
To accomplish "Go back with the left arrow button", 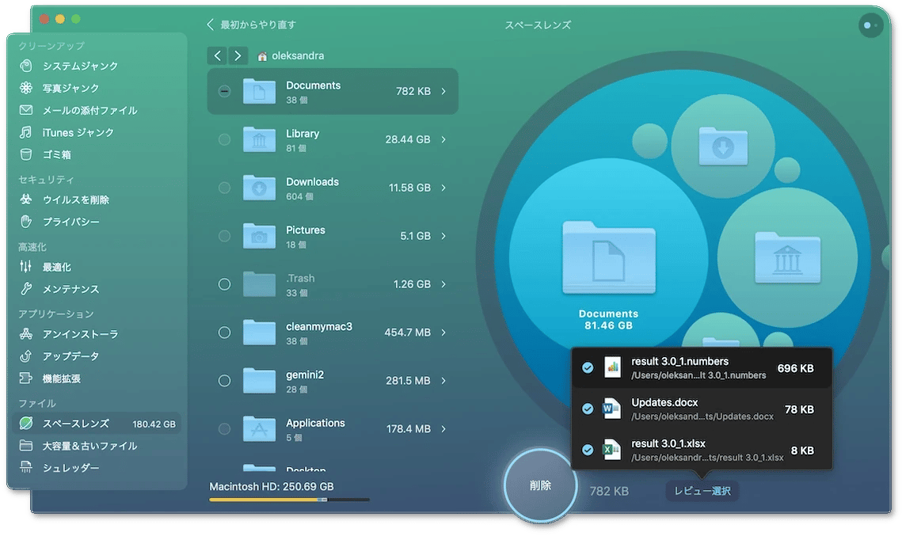I will point(217,55).
